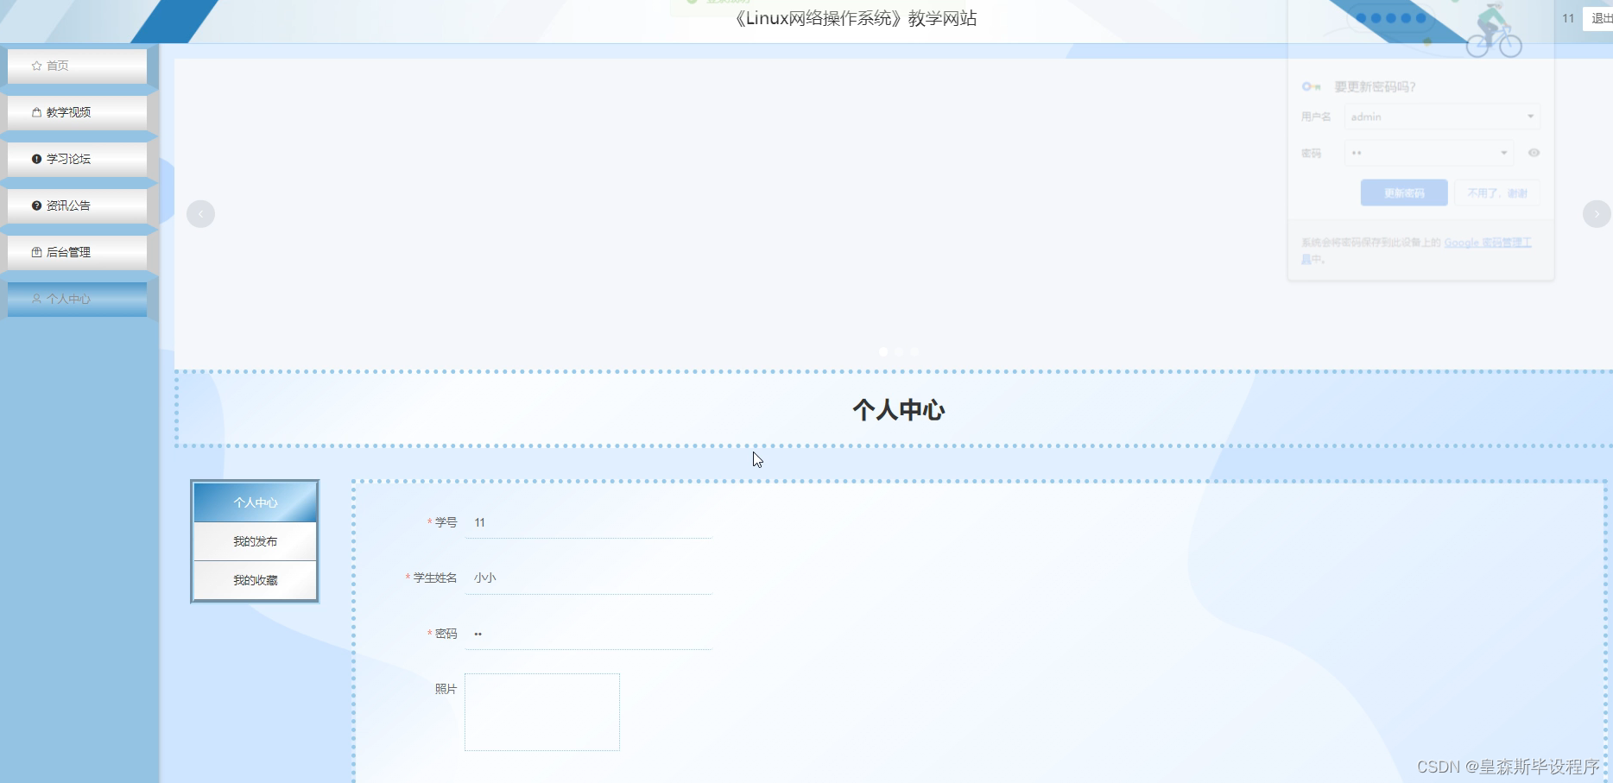
Task: Switch to the 我的发布 tab
Action: click(x=255, y=541)
